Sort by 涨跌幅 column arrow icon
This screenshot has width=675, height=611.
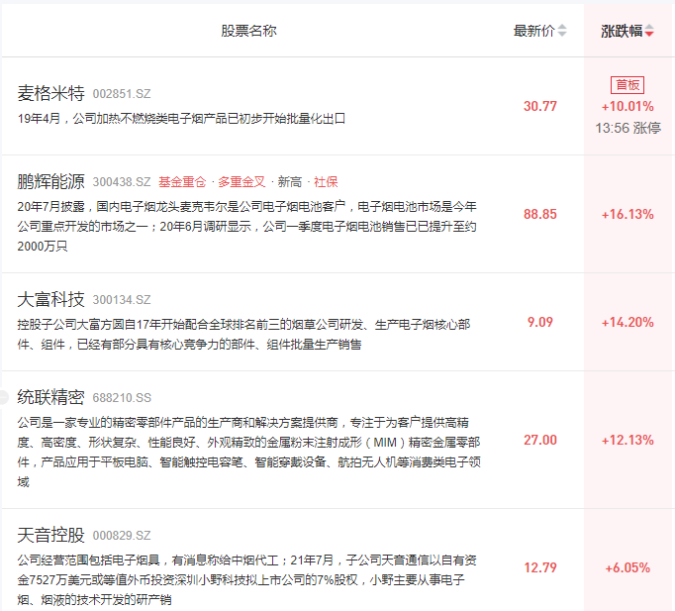click(x=649, y=31)
